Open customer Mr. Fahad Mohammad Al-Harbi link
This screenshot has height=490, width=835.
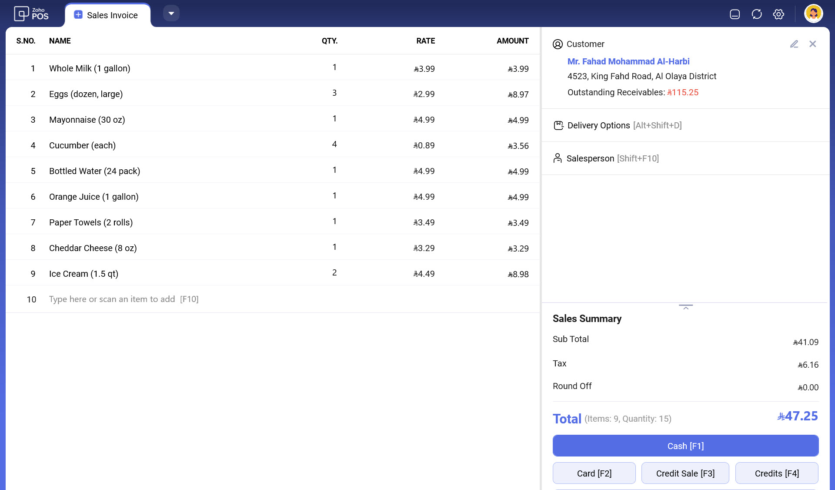tap(628, 61)
